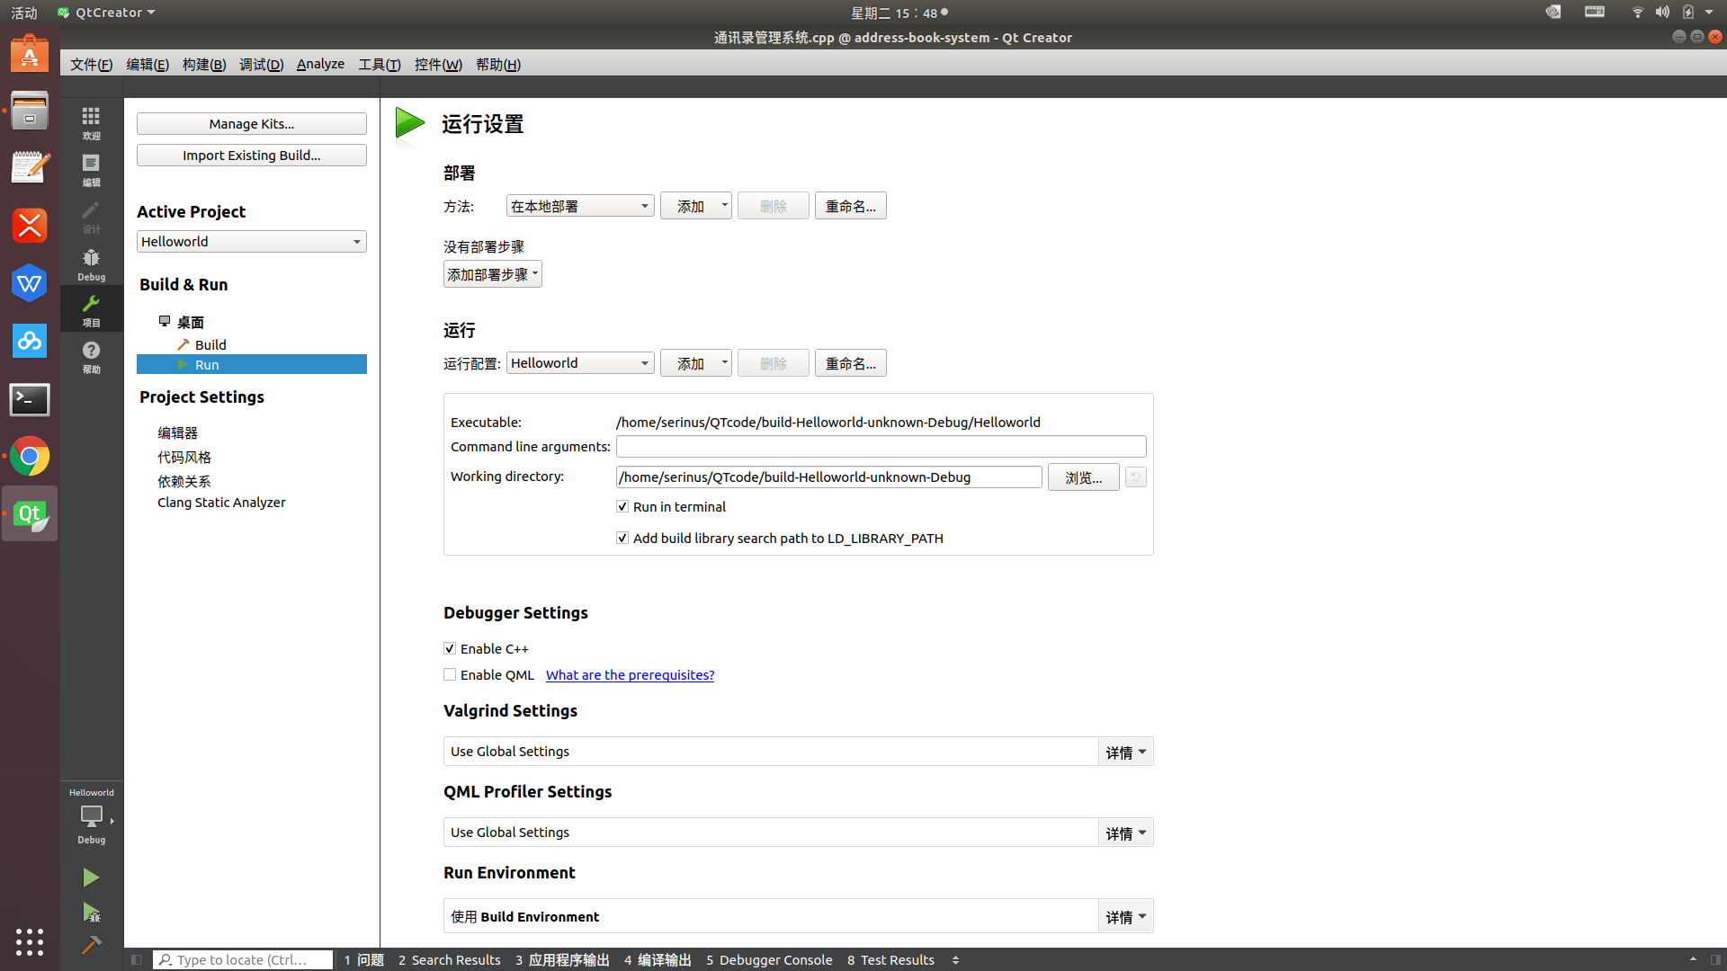Open the 构建(B) menu
1727x971 pixels.
point(203,65)
